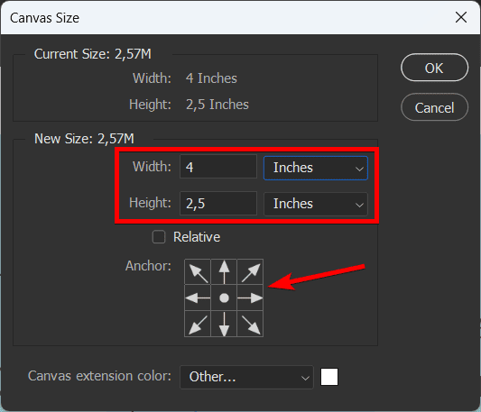Set anchor to bottom-right arrow
The image size is (481, 412).
click(250, 324)
